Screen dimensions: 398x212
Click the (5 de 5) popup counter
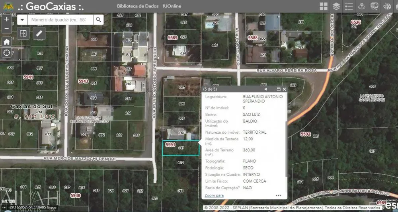click(x=210, y=89)
